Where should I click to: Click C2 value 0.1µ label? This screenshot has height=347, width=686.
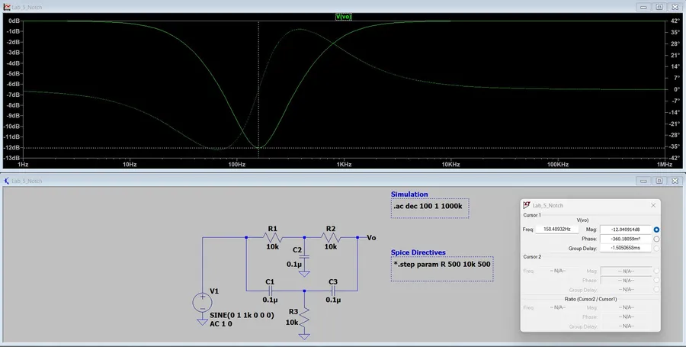click(x=294, y=265)
